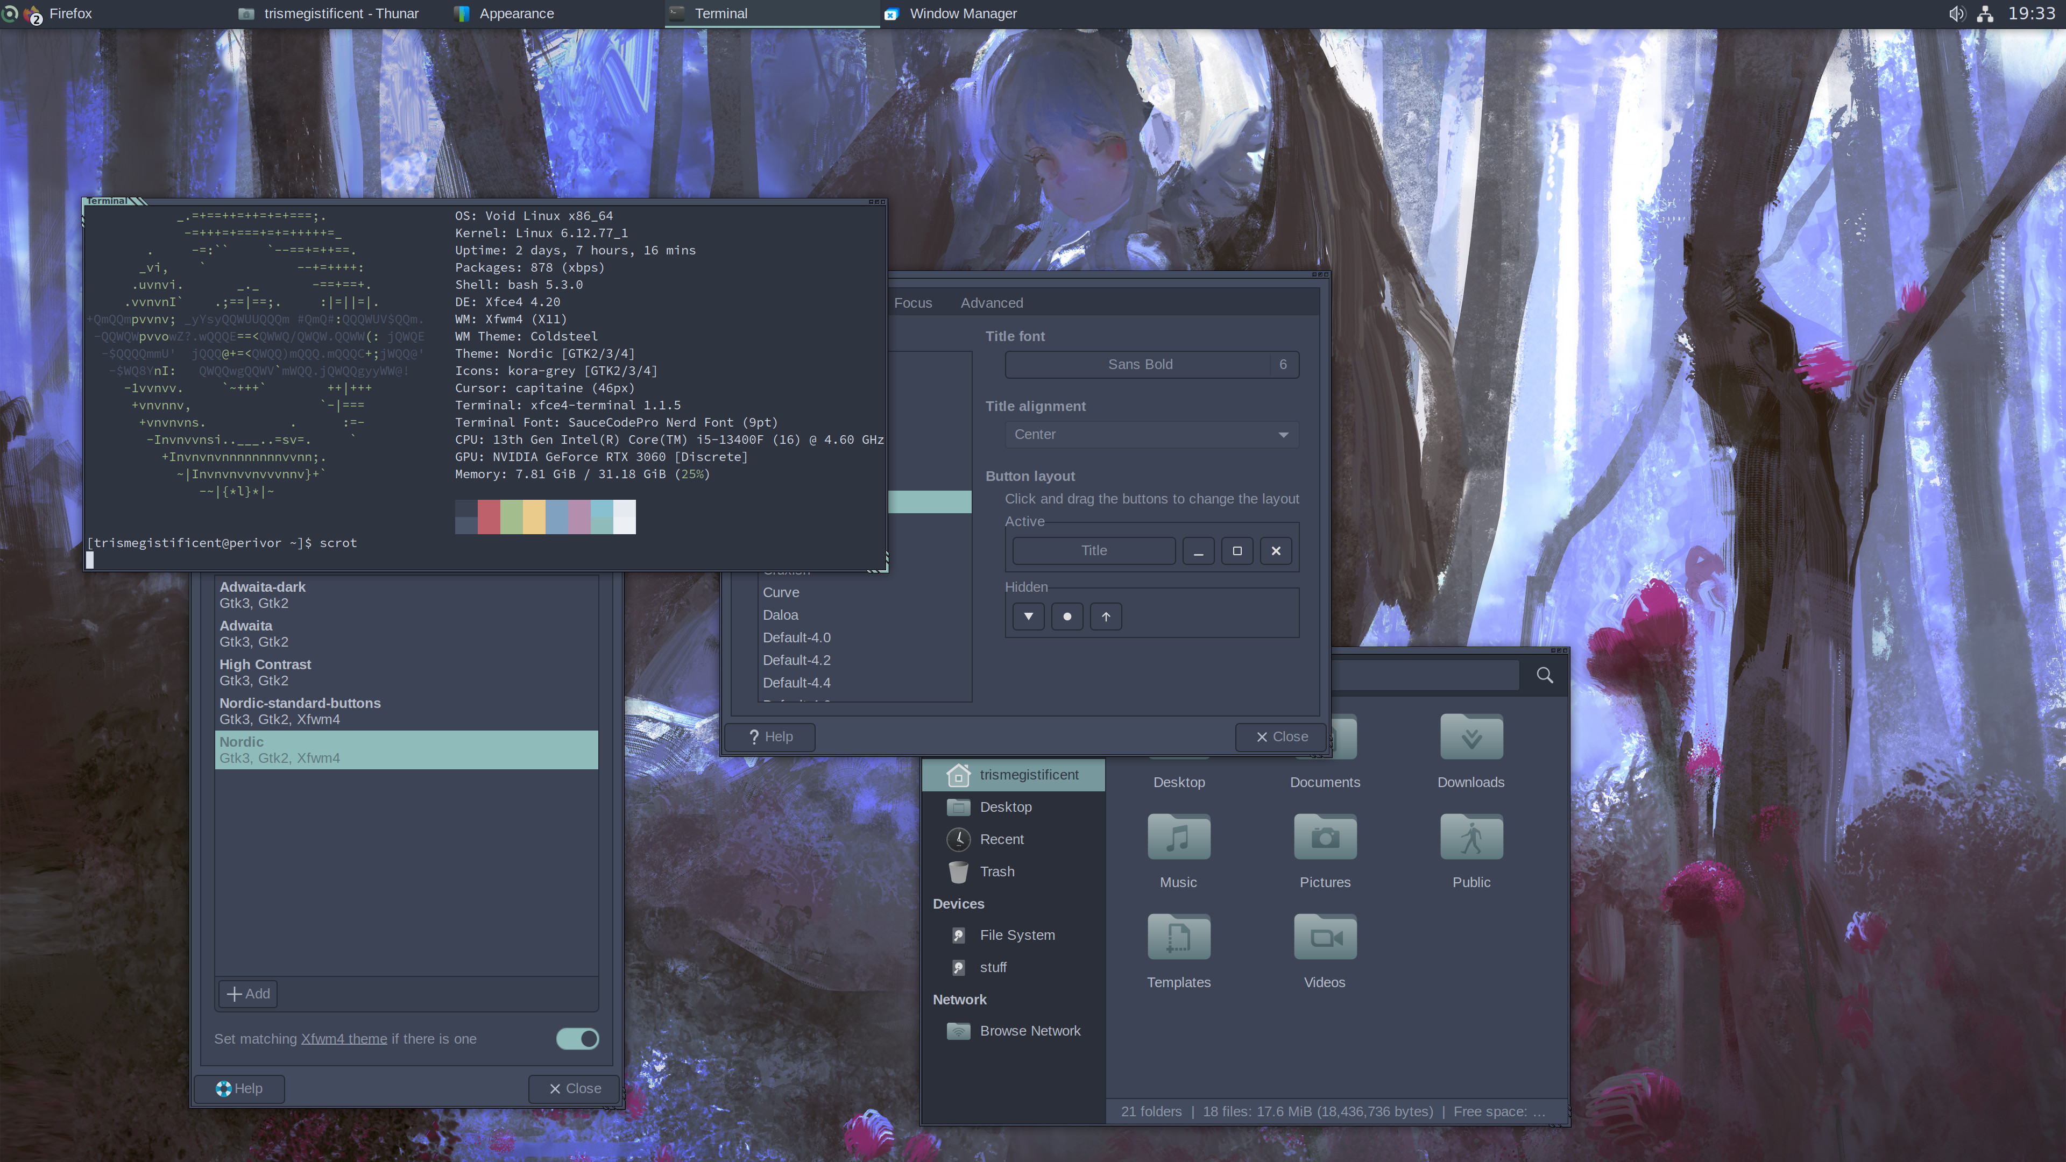Click the Thunar search magnifier icon
This screenshot has height=1162, width=2066.
1545,675
